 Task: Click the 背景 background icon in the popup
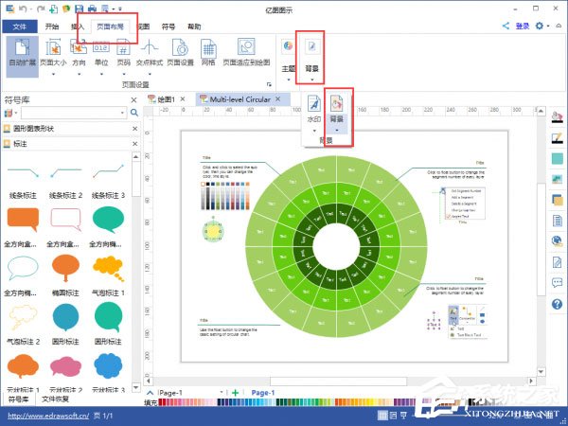click(x=336, y=104)
